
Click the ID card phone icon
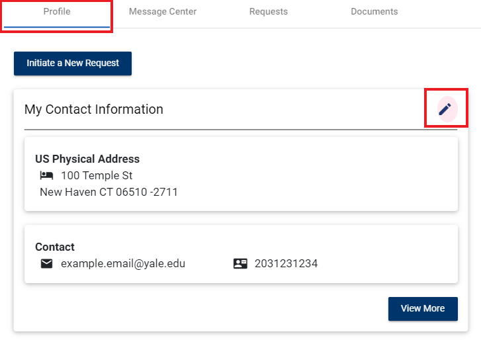(x=240, y=263)
